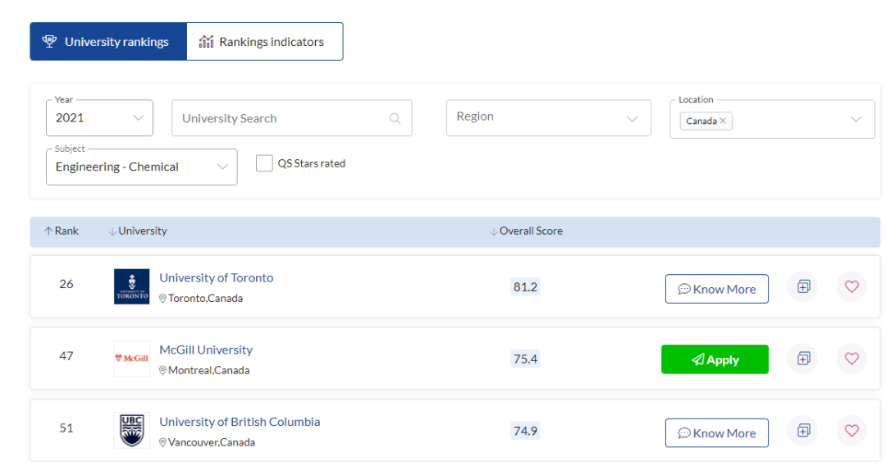Enable the QS Stars rated checkbox

(264, 163)
